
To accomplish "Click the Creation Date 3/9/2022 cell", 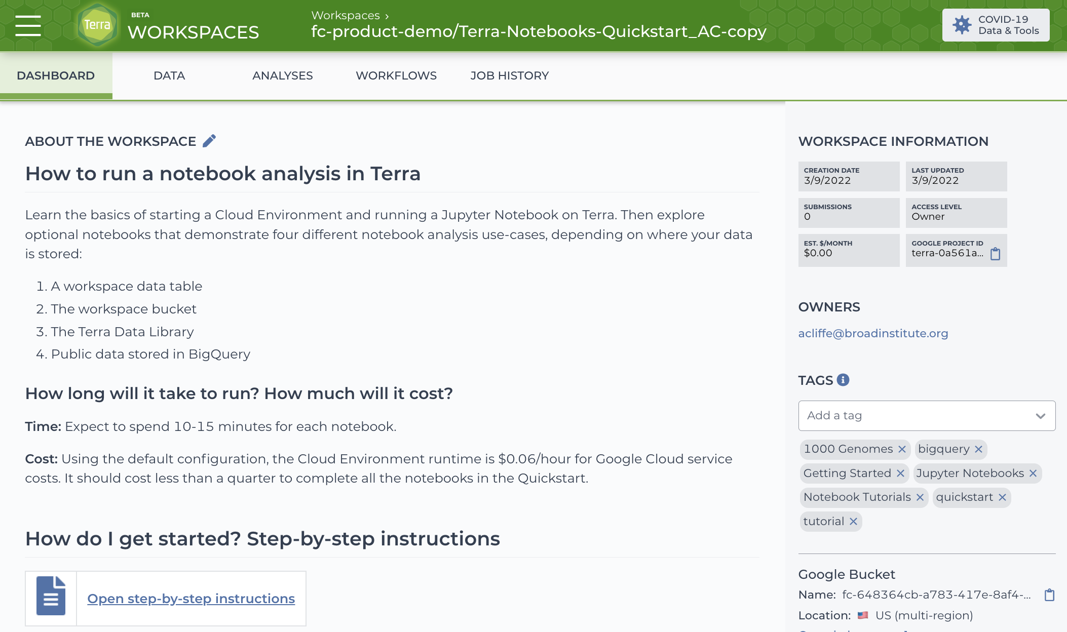I will pyautogui.click(x=849, y=176).
